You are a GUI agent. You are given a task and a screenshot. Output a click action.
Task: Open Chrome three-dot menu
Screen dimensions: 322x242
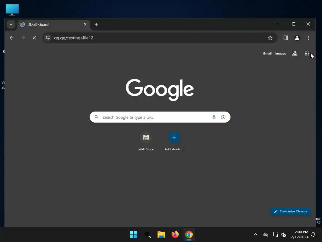pyautogui.click(x=308, y=38)
